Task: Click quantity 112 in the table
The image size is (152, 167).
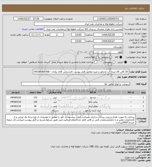Action: coord(35,97)
